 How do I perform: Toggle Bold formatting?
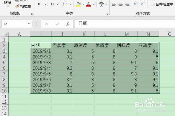tap(39, 4)
